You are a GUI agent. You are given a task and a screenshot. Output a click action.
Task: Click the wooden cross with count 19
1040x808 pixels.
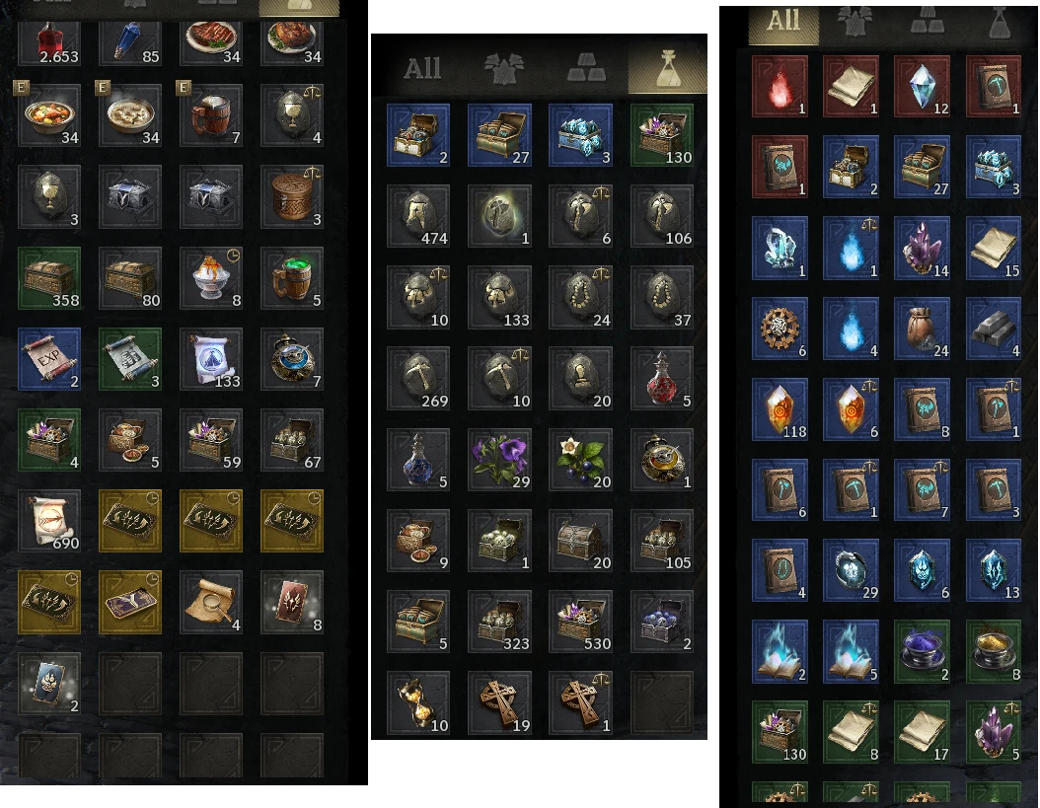click(499, 702)
